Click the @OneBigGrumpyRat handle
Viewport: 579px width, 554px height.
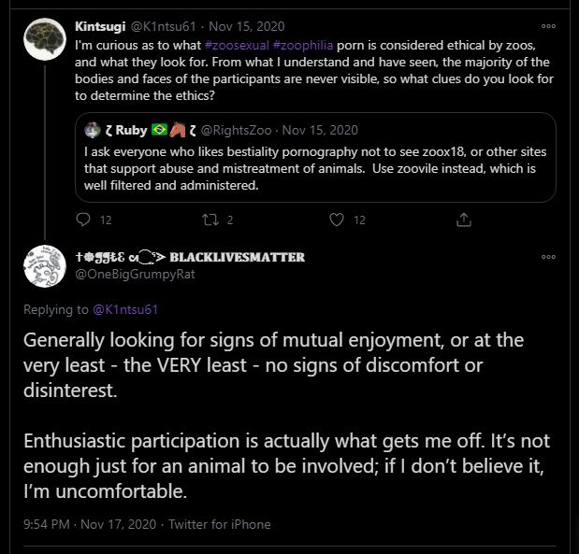coord(135,275)
